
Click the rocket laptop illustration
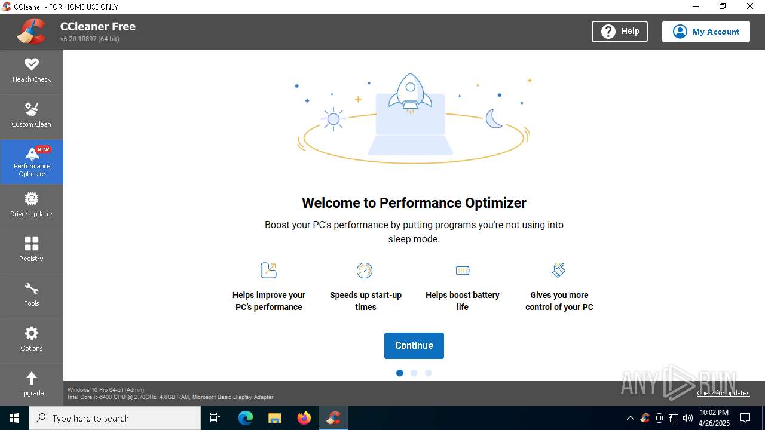pyautogui.click(x=414, y=119)
